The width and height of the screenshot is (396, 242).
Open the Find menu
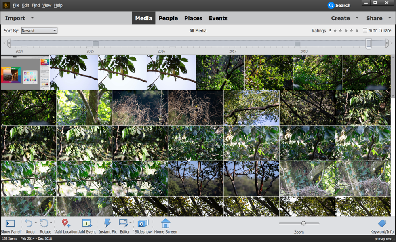(36, 5)
